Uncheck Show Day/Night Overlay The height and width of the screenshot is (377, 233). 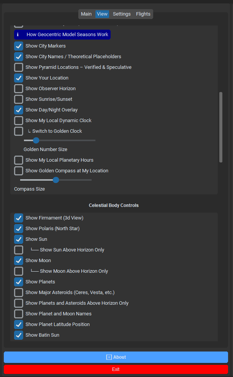[x=19, y=110]
